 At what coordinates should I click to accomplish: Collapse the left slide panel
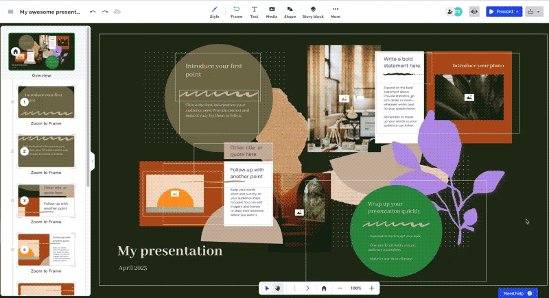93,162
